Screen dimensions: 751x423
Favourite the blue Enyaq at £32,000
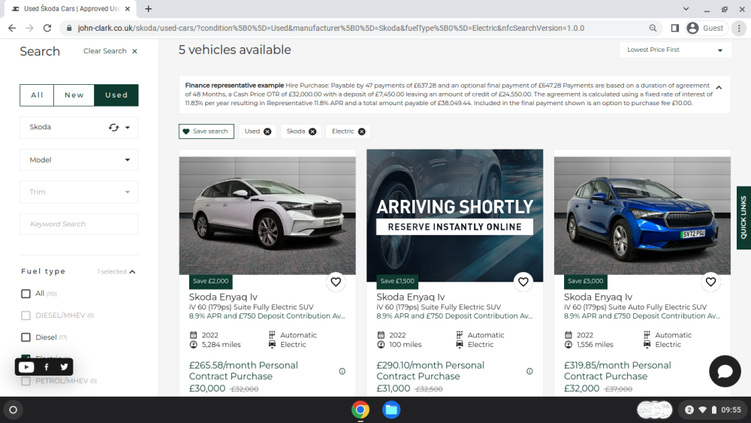[x=710, y=283]
